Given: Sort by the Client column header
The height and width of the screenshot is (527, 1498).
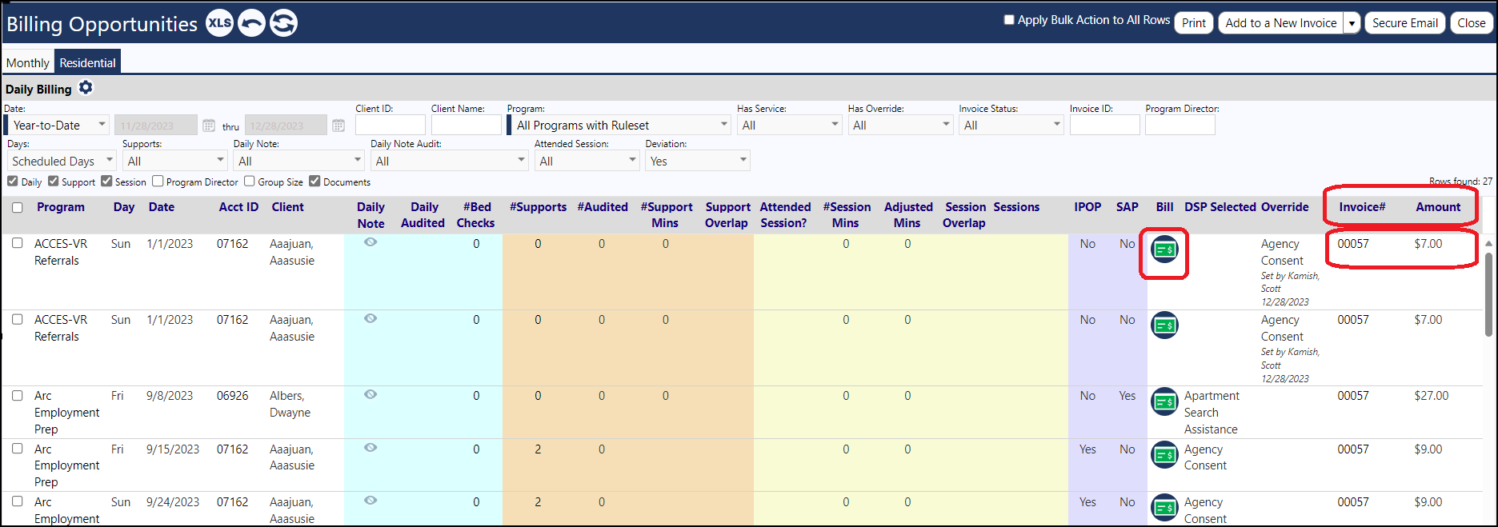Looking at the screenshot, I should [x=287, y=206].
